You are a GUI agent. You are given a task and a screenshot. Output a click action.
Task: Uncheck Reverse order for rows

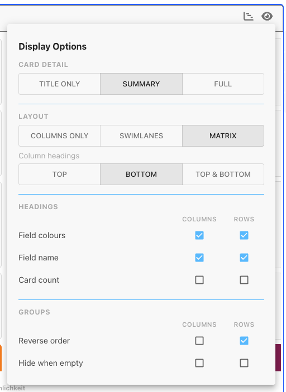pos(244,341)
